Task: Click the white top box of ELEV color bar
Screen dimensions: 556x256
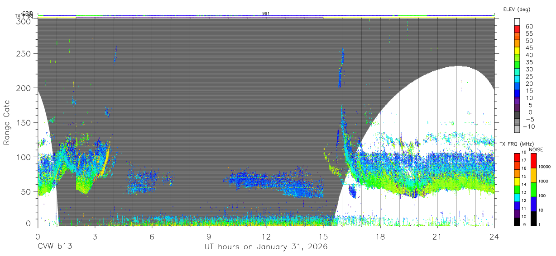Action: [517, 23]
